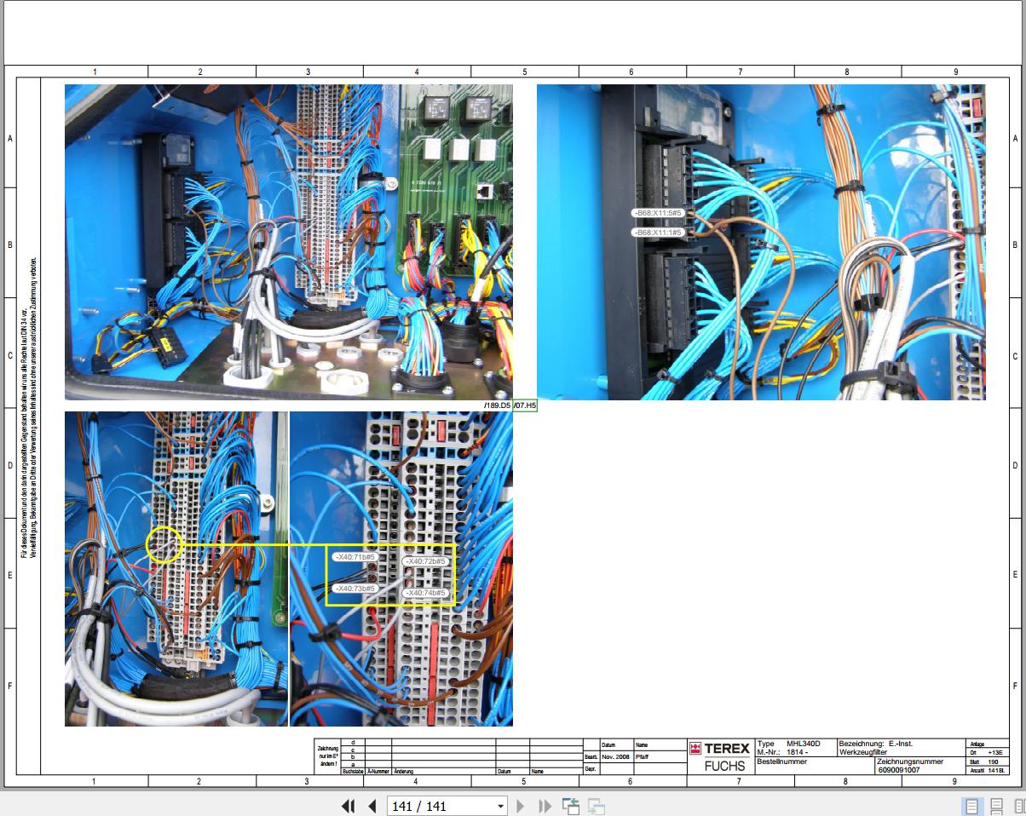Enable continuous page scrolling layout
This screenshot has height=816, width=1026.
click(995, 806)
